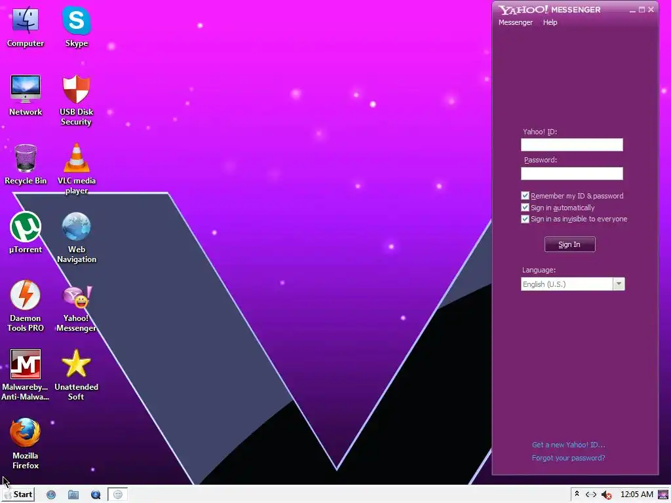This screenshot has height=503, width=671.
Task: Click the purple tray icon beside the clock
Action: coord(663,494)
